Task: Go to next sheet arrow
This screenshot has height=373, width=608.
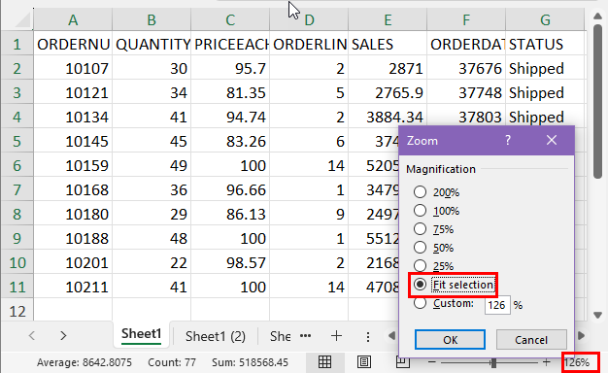Action: coord(63,335)
